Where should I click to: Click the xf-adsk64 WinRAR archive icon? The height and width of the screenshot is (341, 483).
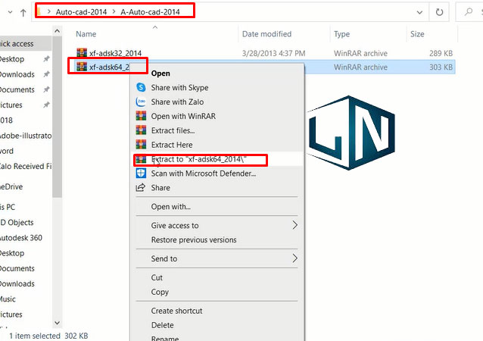[82, 66]
